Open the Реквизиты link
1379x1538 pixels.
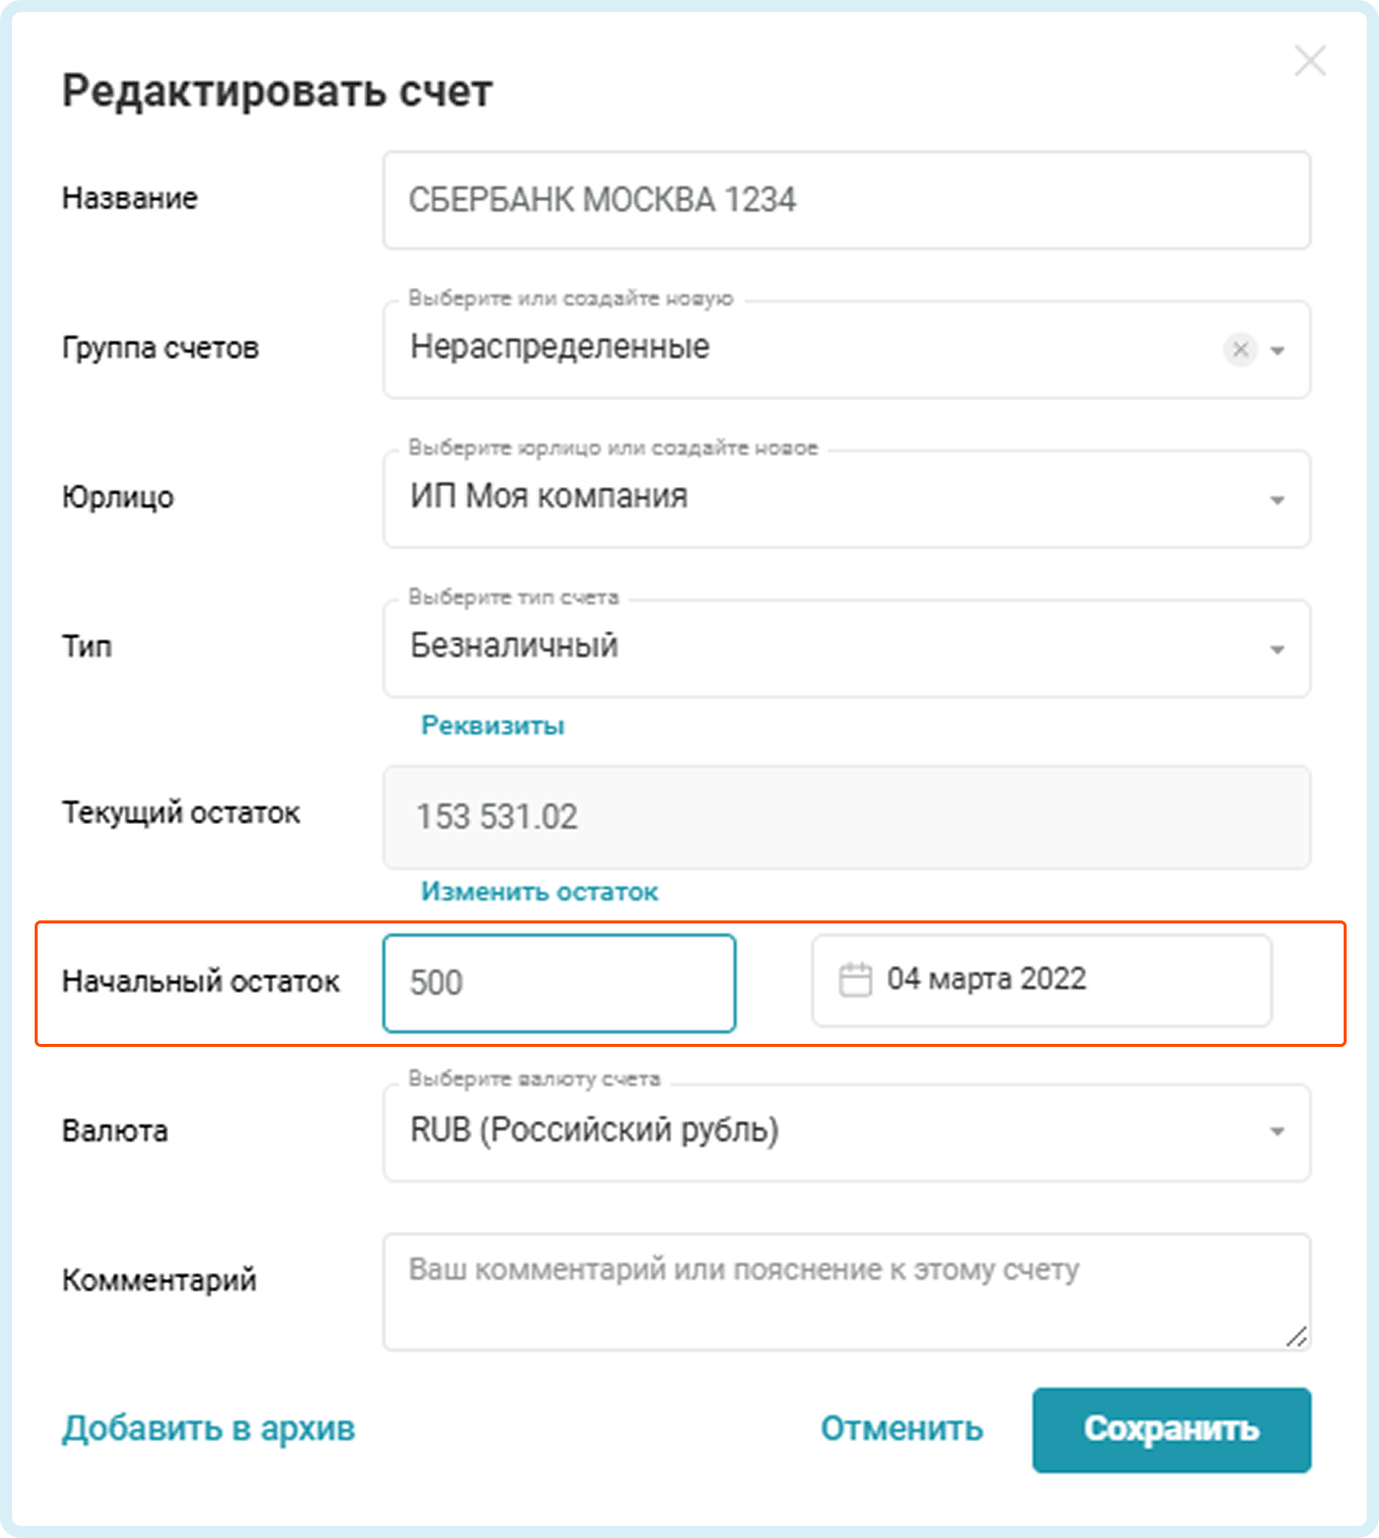coord(492,725)
